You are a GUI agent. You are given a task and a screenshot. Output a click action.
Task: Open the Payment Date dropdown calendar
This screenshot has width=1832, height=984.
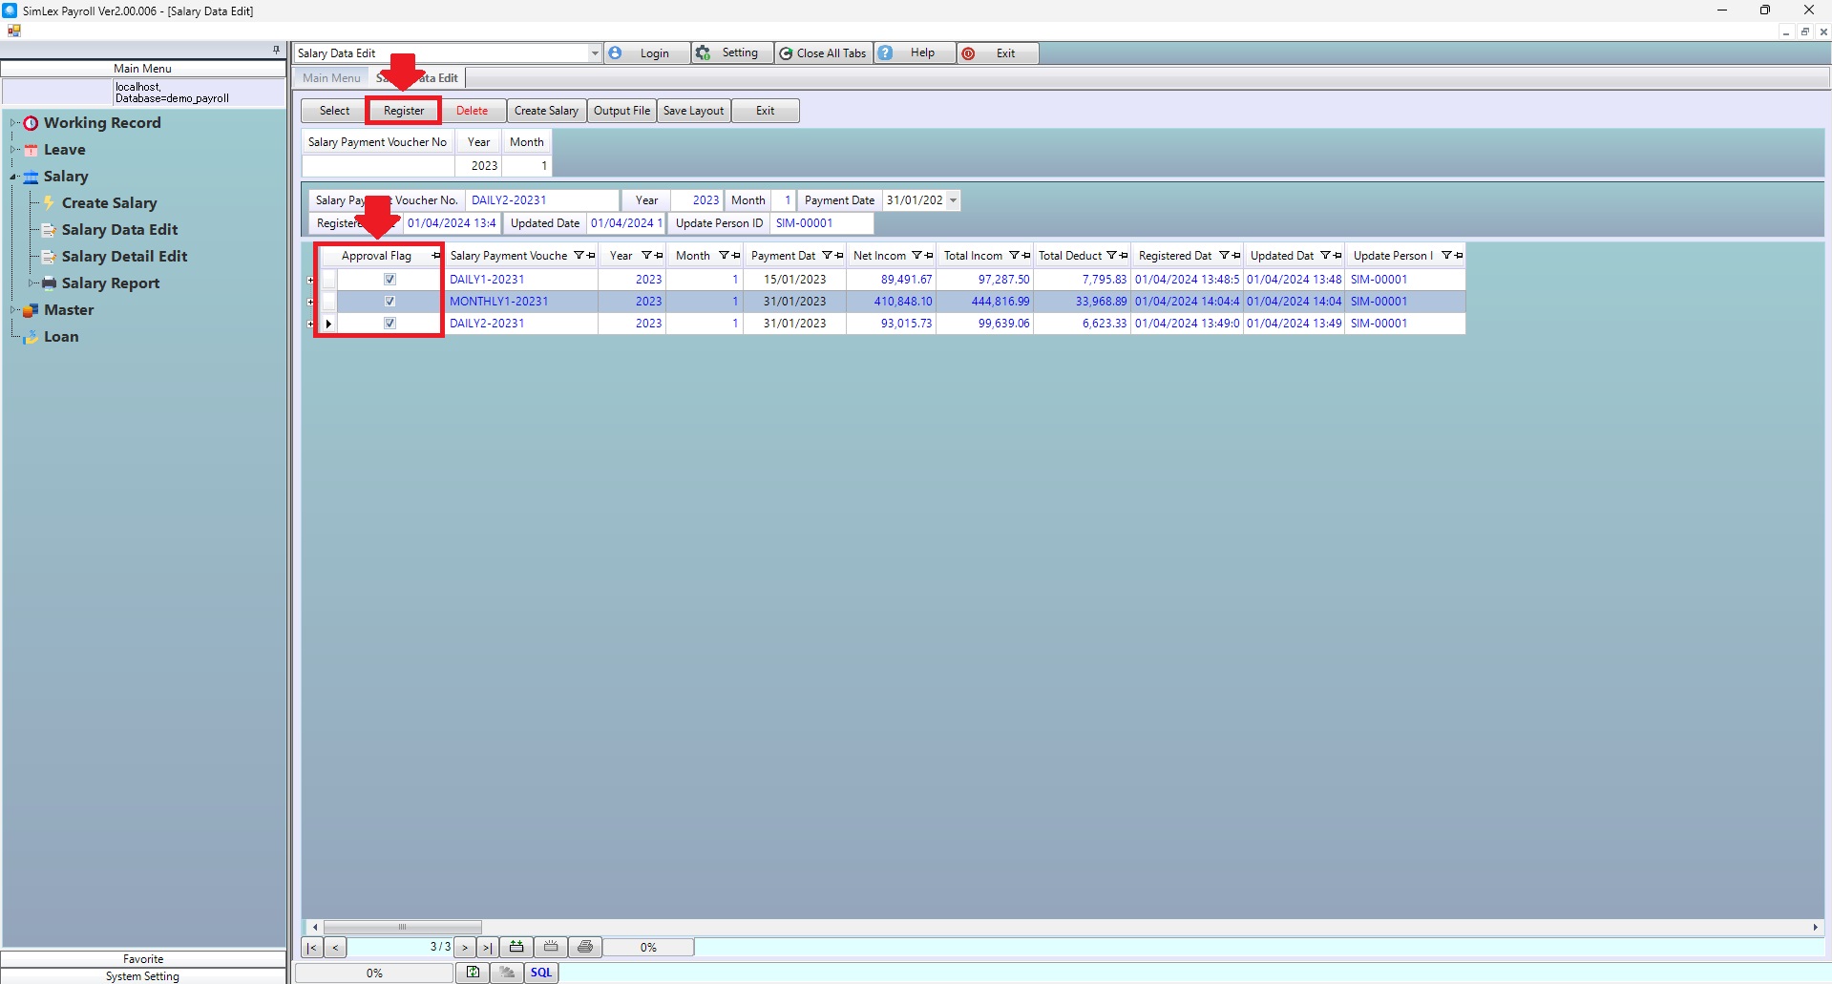pyautogui.click(x=953, y=200)
